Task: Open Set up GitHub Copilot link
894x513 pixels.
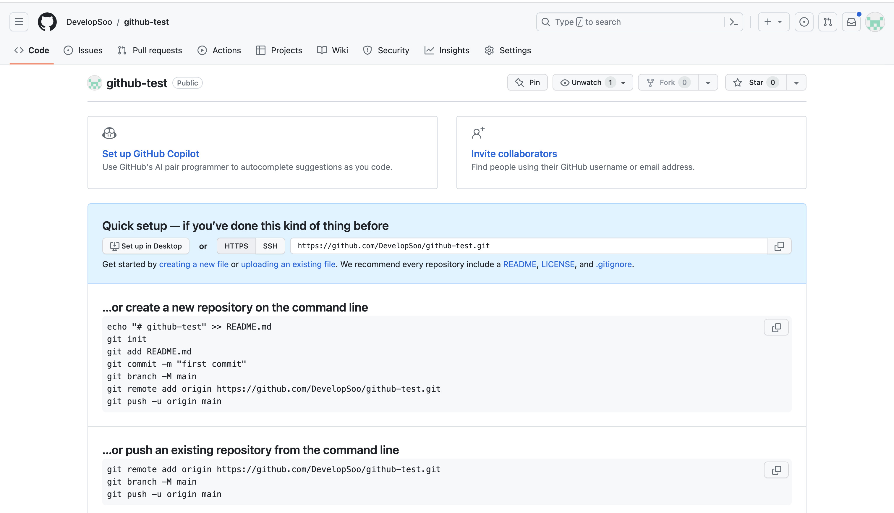Action: click(151, 154)
